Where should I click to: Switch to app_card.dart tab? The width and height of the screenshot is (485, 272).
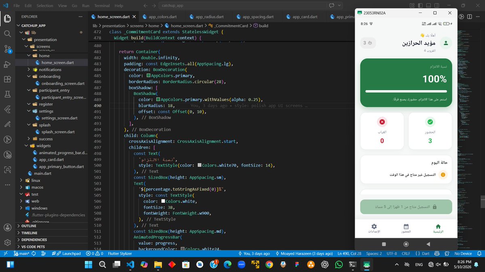305,17
